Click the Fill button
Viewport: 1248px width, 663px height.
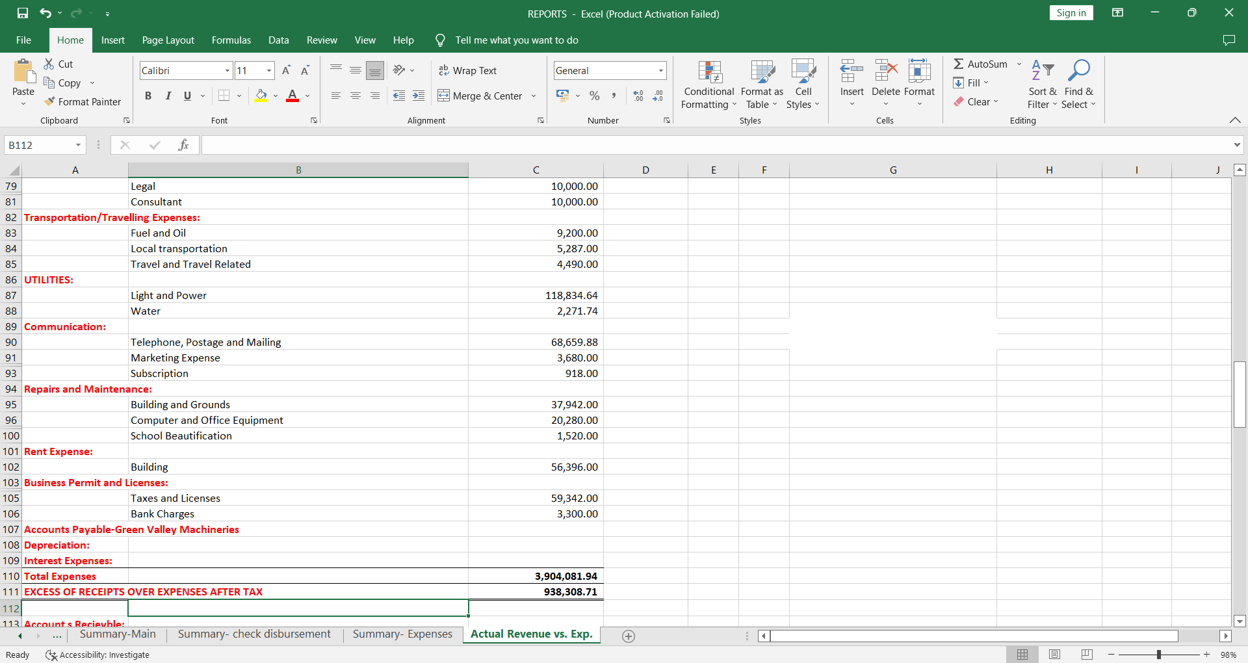coord(970,83)
